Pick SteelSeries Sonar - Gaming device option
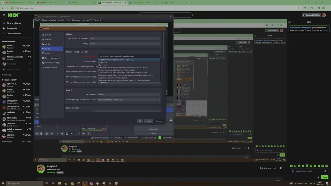The height and width of the screenshot is (186, 331). click(x=129, y=80)
